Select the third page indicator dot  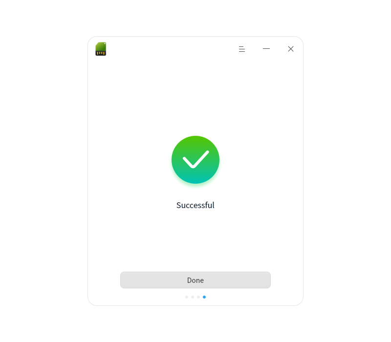coord(198,297)
